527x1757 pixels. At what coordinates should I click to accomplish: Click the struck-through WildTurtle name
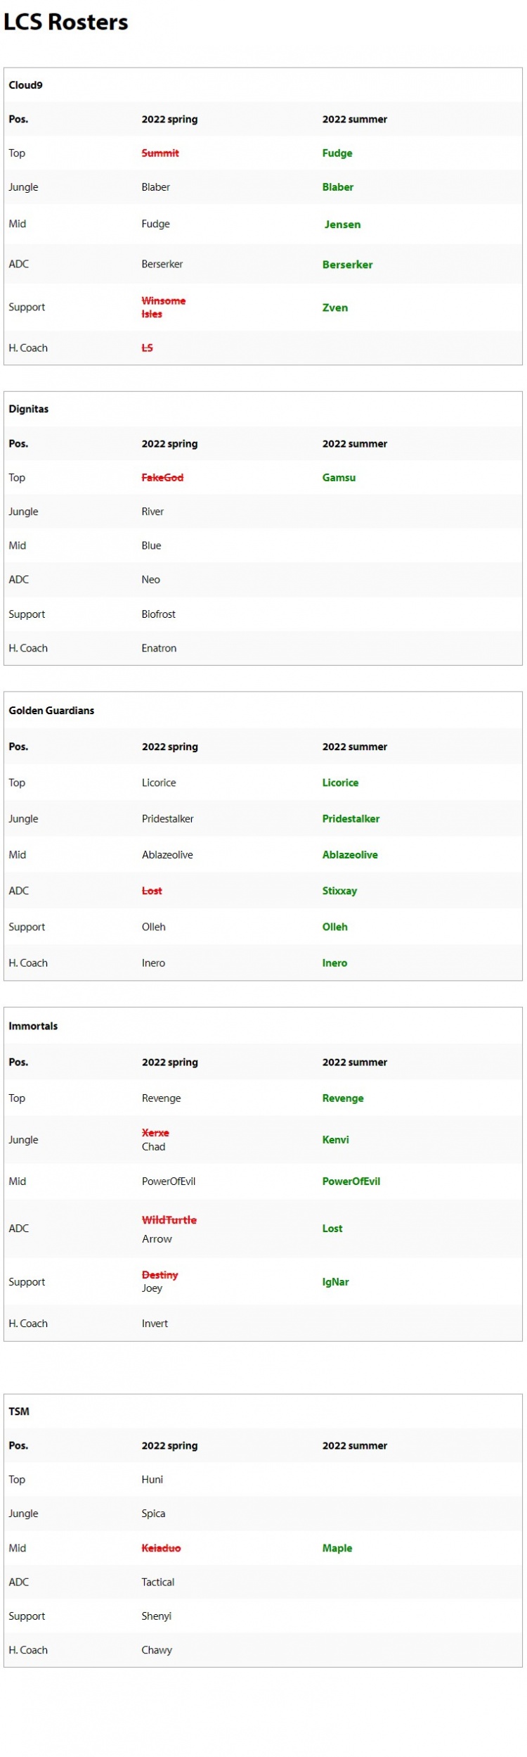pyautogui.click(x=169, y=1220)
